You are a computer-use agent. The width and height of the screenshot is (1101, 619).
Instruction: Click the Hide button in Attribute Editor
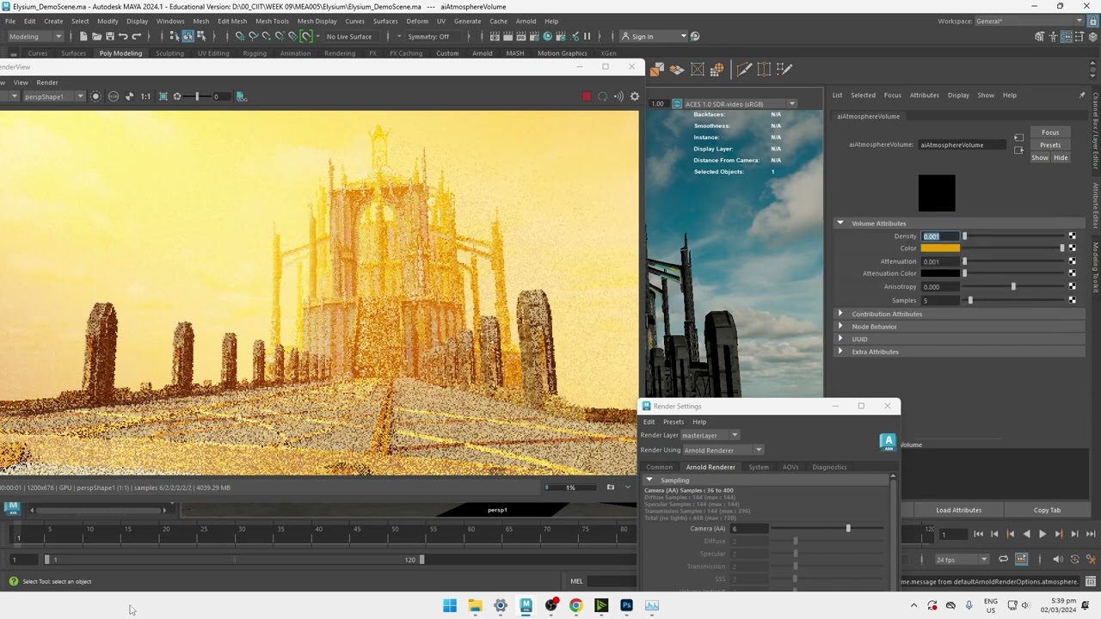click(x=1061, y=157)
